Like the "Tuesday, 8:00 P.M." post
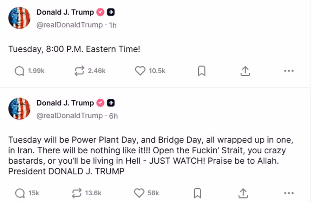The height and width of the screenshot is (202, 312). [140, 71]
